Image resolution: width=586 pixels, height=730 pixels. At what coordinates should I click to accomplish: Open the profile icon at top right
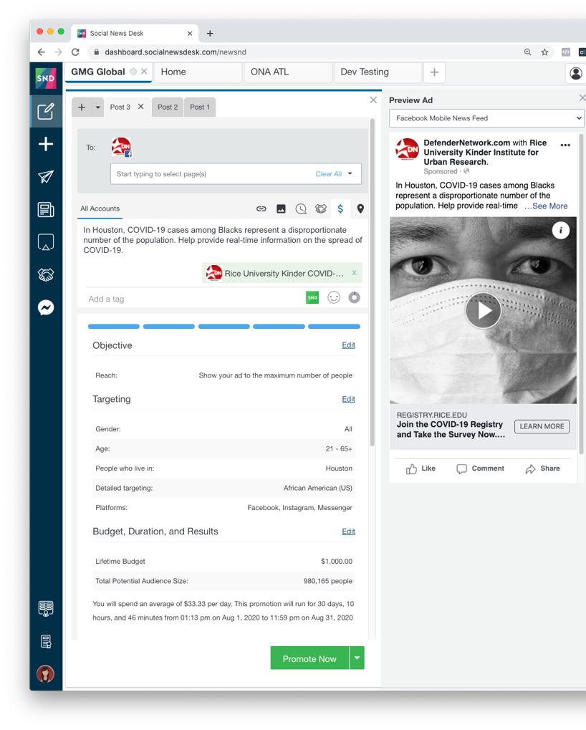click(576, 73)
